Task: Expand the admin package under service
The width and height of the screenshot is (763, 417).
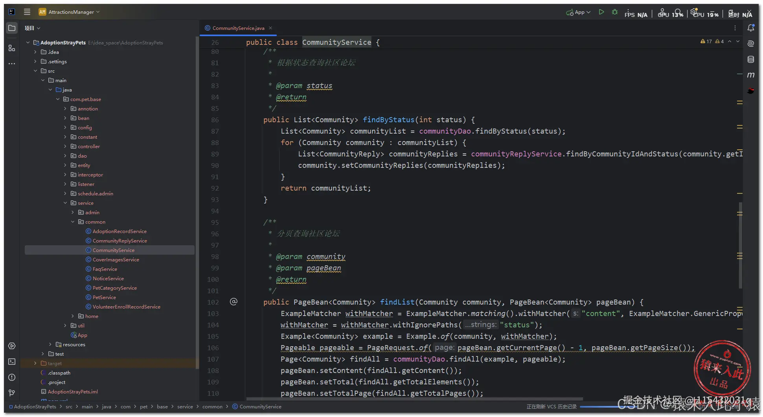Action: pos(73,212)
